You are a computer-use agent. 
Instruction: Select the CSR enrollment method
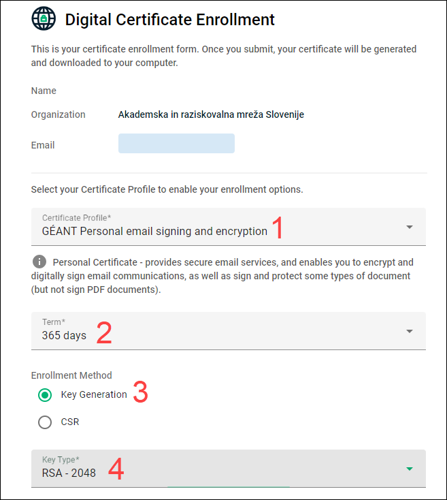tap(45, 422)
